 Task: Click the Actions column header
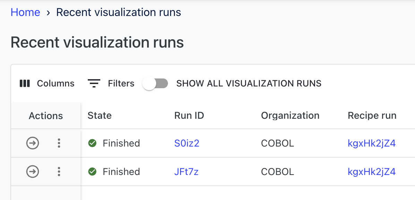pos(46,116)
